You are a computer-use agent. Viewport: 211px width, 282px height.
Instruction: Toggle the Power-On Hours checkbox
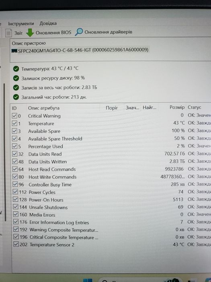point(16,199)
